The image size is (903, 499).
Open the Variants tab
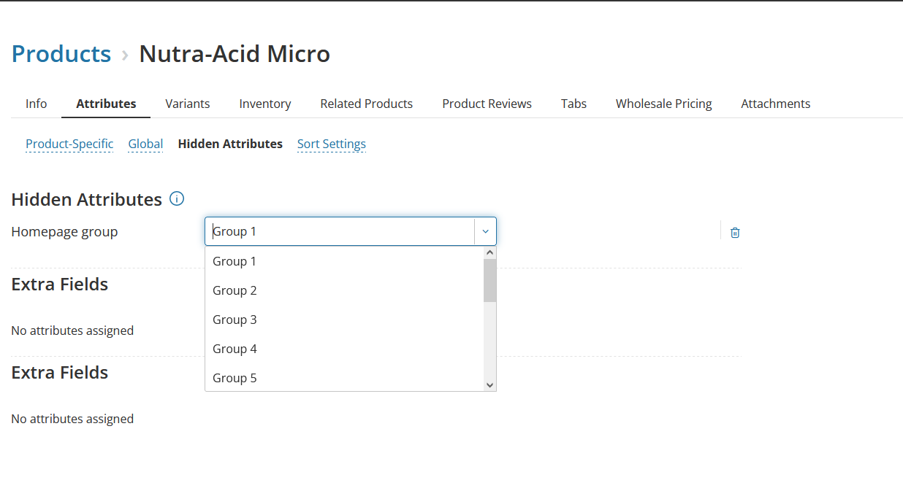tap(188, 104)
